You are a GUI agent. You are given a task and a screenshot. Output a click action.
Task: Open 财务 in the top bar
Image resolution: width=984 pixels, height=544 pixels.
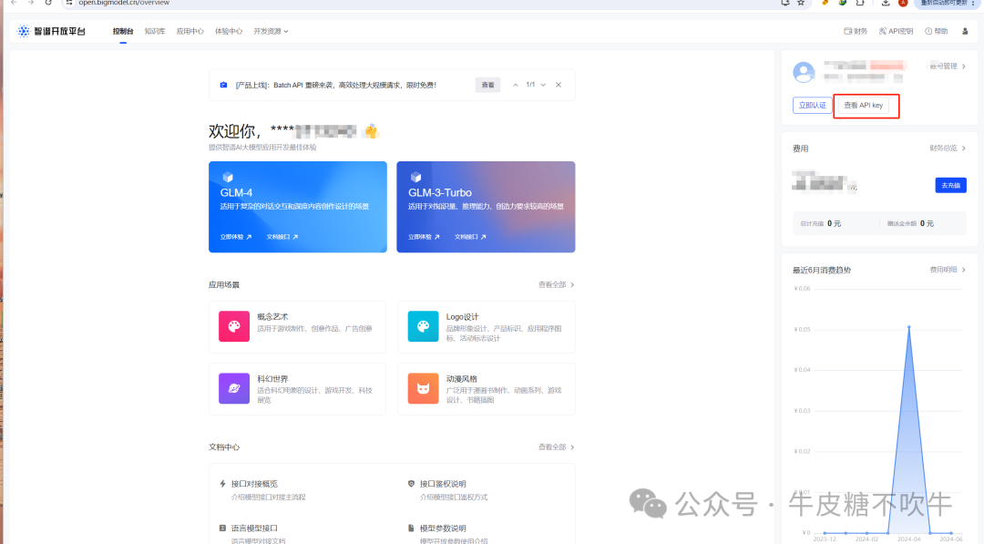[x=856, y=31]
